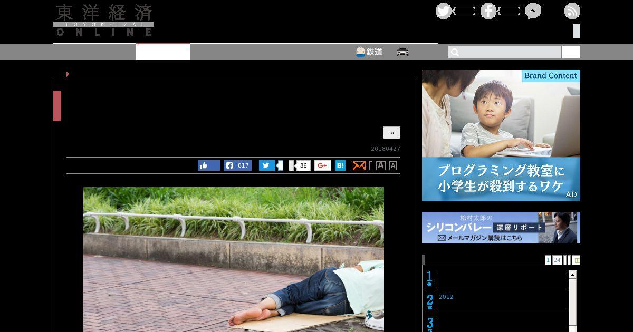
Task: Open the 鉄道 train icon link
Action: click(369, 52)
